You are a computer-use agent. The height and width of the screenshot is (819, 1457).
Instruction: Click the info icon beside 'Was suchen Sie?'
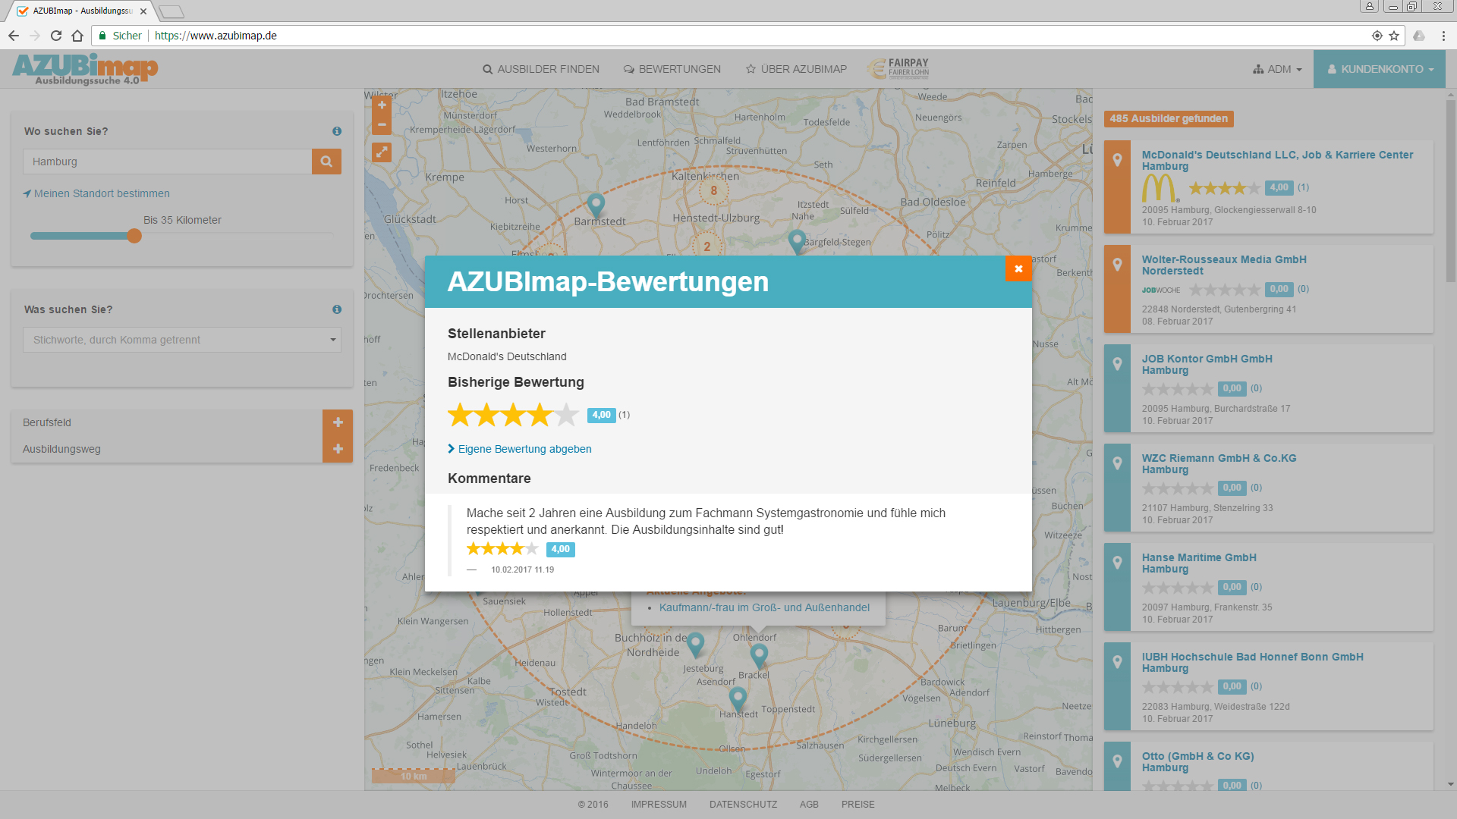337,309
